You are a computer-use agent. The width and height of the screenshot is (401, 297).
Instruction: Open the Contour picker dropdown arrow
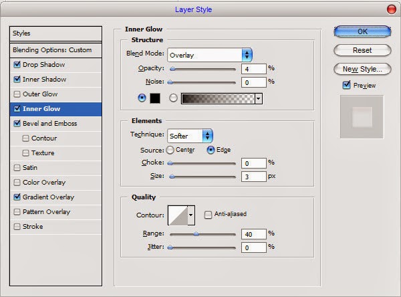click(190, 215)
